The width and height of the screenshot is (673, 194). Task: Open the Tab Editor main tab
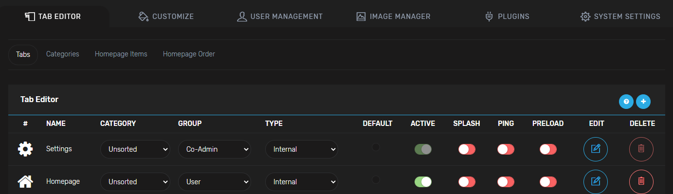tap(53, 17)
